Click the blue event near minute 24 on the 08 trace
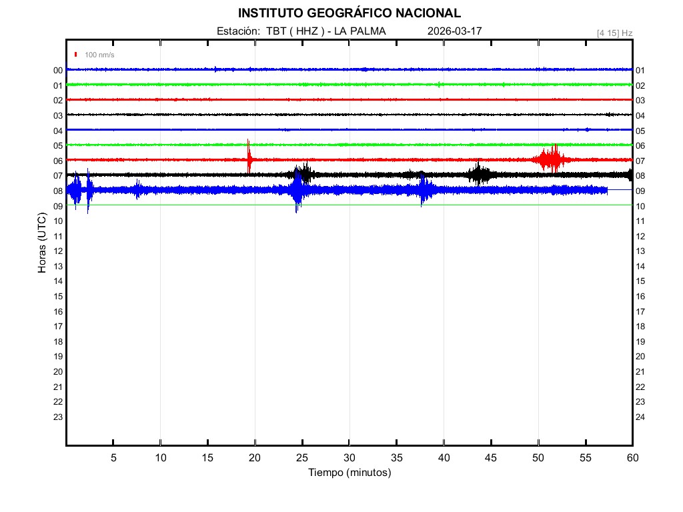This screenshot has width=683, height=512. click(297, 191)
